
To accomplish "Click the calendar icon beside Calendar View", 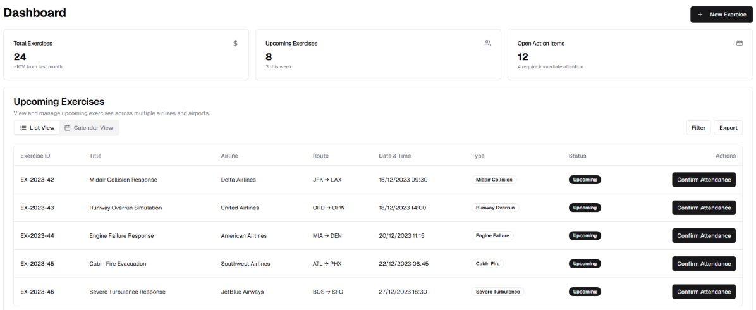I will (68, 128).
